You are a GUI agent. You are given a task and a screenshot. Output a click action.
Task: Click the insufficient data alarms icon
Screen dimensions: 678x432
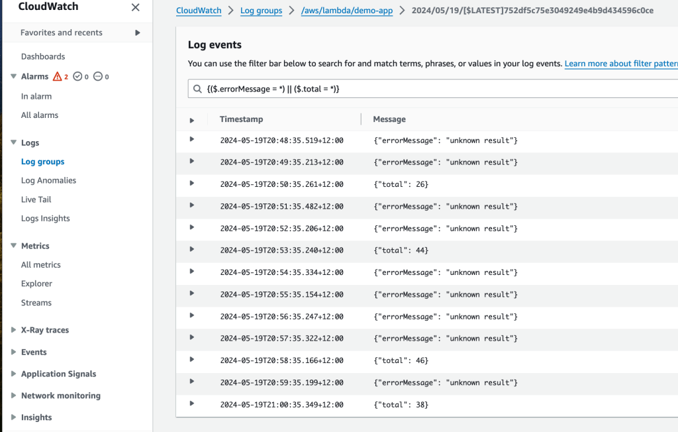click(98, 76)
